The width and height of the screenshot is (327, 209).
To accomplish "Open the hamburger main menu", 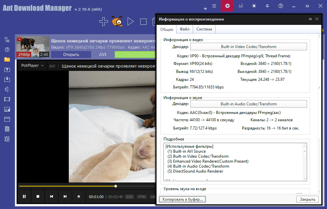I will [x=214, y=6].
